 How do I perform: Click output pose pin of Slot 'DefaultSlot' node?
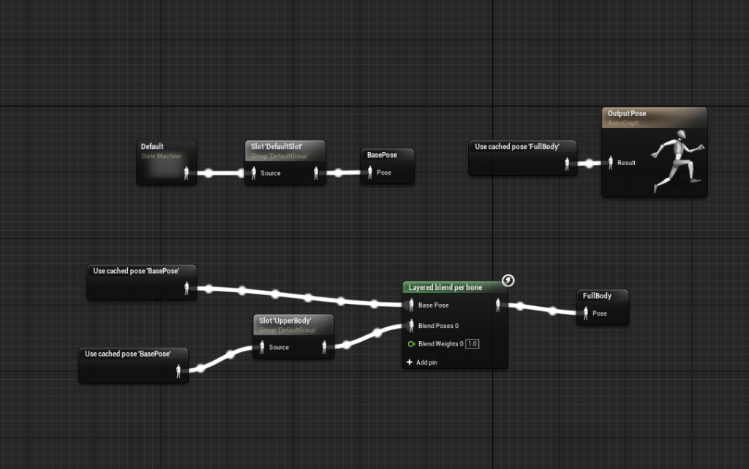point(316,173)
